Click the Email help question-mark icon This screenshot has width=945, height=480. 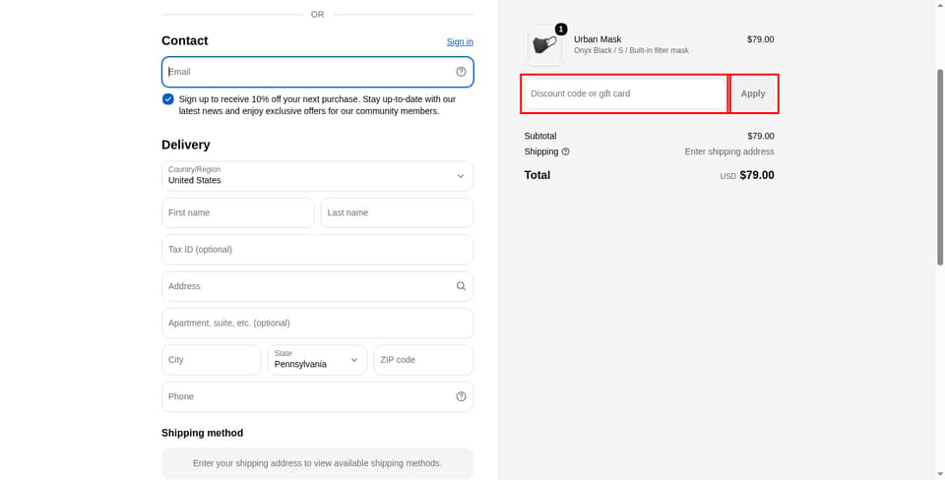point(461,72)
